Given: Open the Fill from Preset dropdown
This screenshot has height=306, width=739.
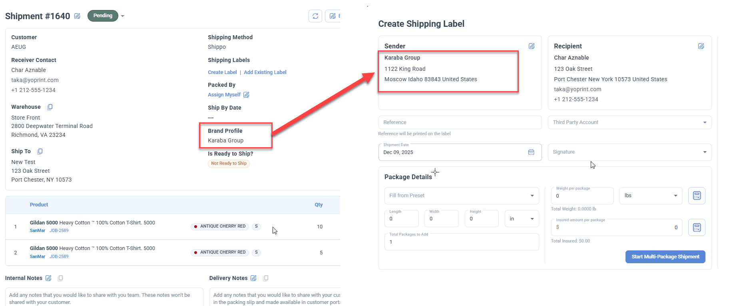Looking at the screenshot, I should pos(462,196).
